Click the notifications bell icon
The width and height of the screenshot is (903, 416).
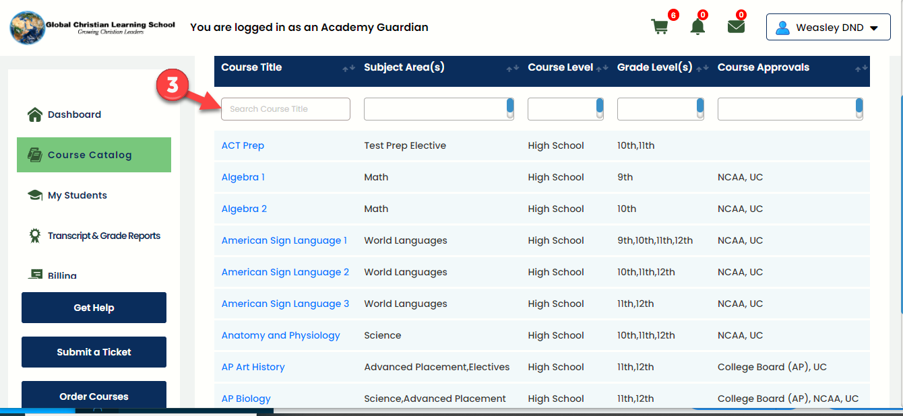(697, 27)
